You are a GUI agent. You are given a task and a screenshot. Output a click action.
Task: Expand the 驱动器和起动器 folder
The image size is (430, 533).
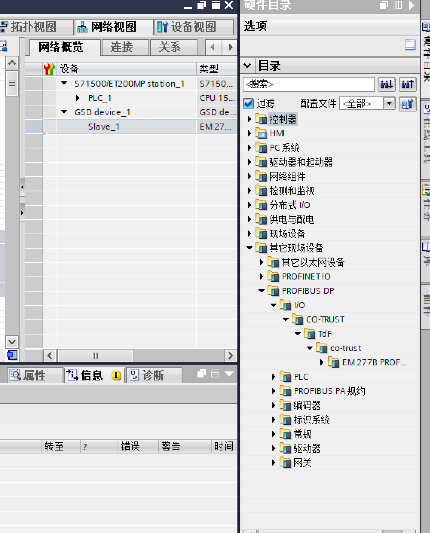click(x=249, y=162)
